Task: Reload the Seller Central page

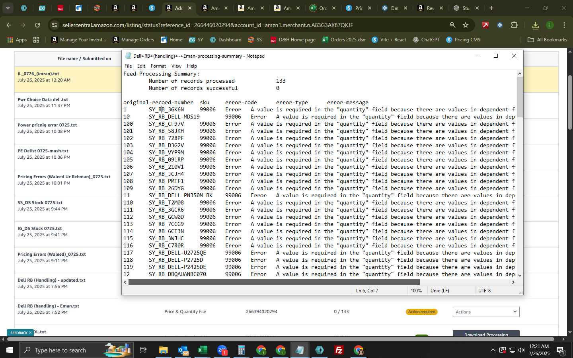Action: point(37,25)
